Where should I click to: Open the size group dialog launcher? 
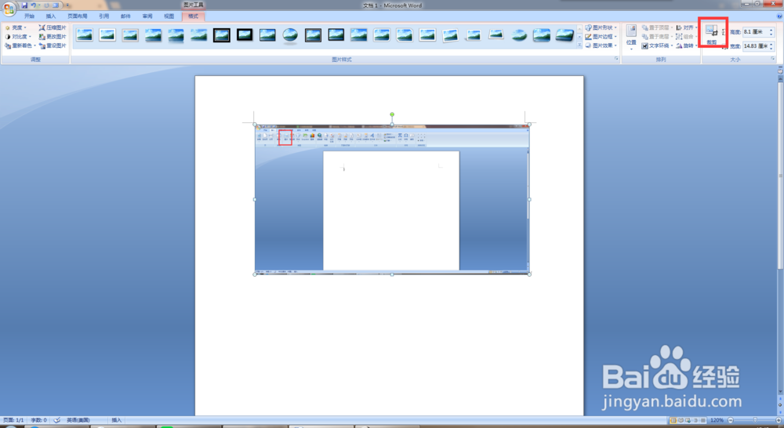point(772,59)
